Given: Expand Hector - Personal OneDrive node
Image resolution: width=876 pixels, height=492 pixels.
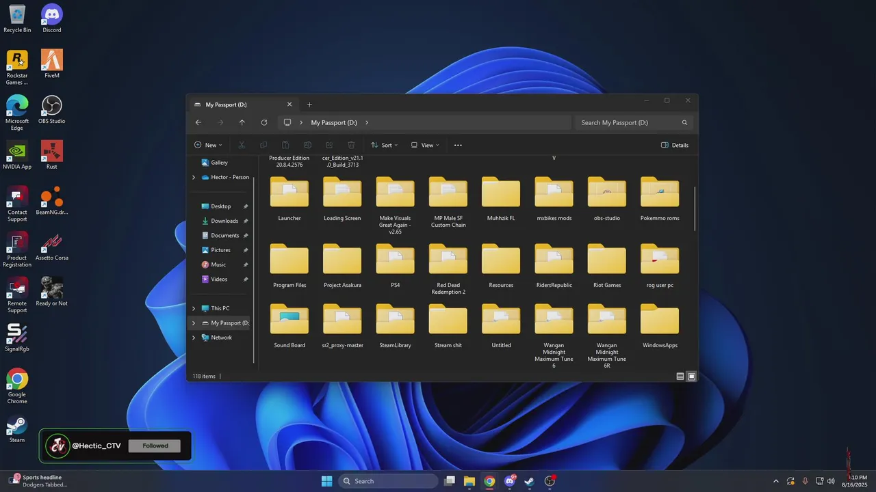Looking at the screenshot, I should coord(194,177).
